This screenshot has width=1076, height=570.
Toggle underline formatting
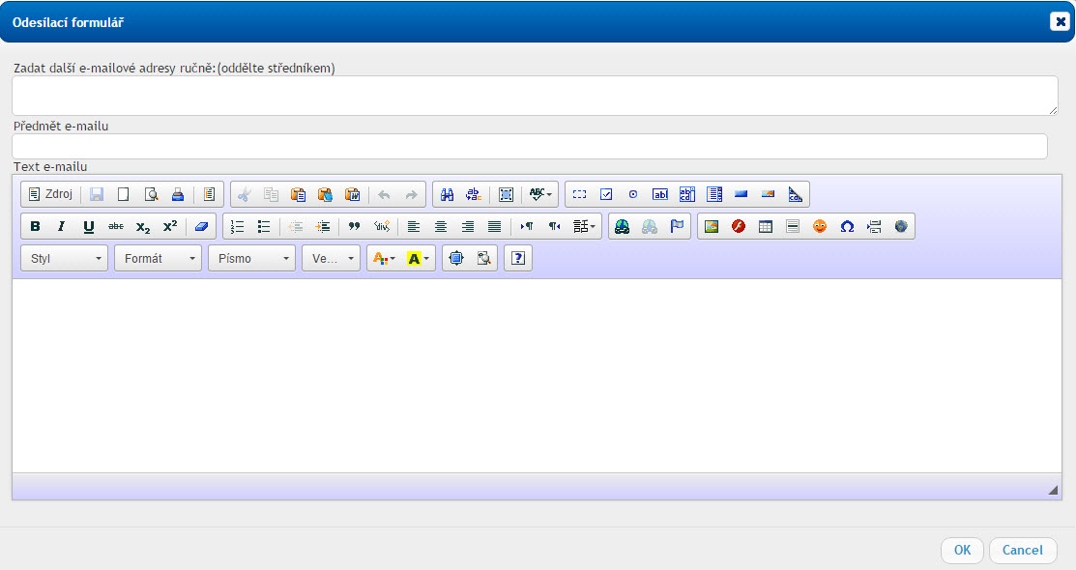tap(89, 227)
